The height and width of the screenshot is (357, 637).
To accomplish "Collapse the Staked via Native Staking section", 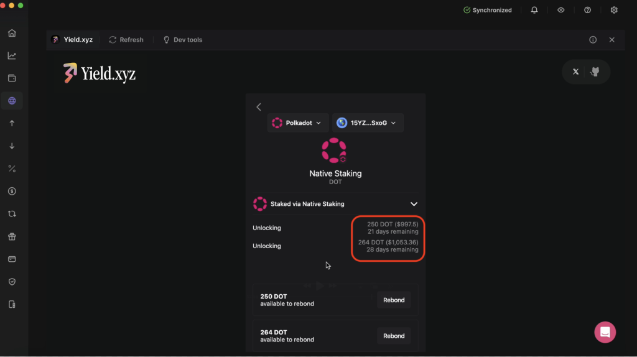I will click(414, 204).
